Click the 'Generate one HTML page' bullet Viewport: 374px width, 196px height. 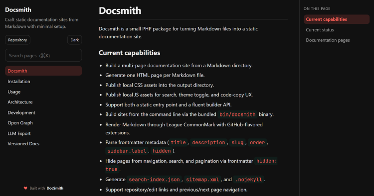point(155,75)
